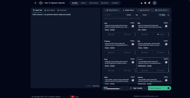This screenshot has width=190, height=98.
Task: Click the American flag on Izzy's card
Action: [x=133, y=62]
